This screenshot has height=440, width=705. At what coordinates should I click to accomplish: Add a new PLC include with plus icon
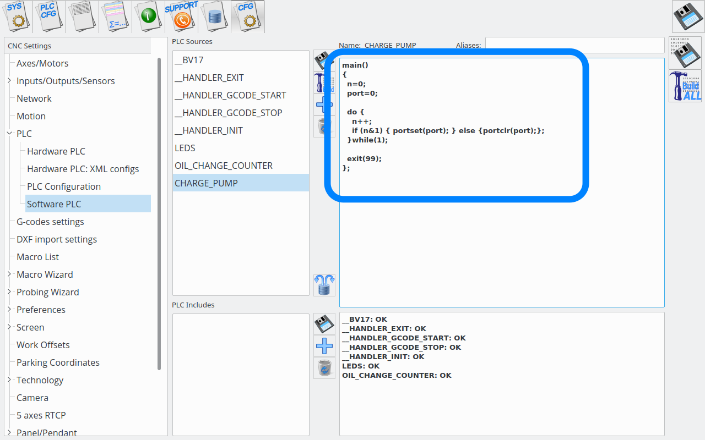(x=324, y=346)
